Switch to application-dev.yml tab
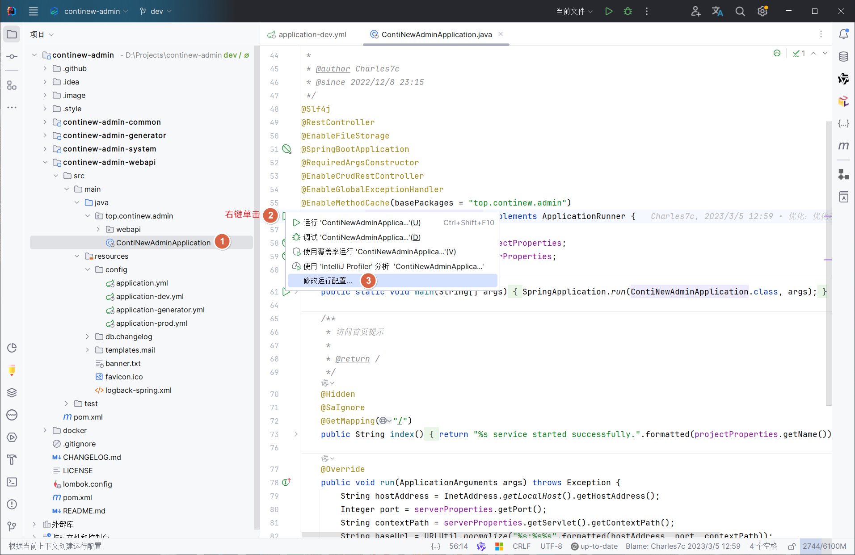Screen dimensions: 855x555 [x=307, y=34]
